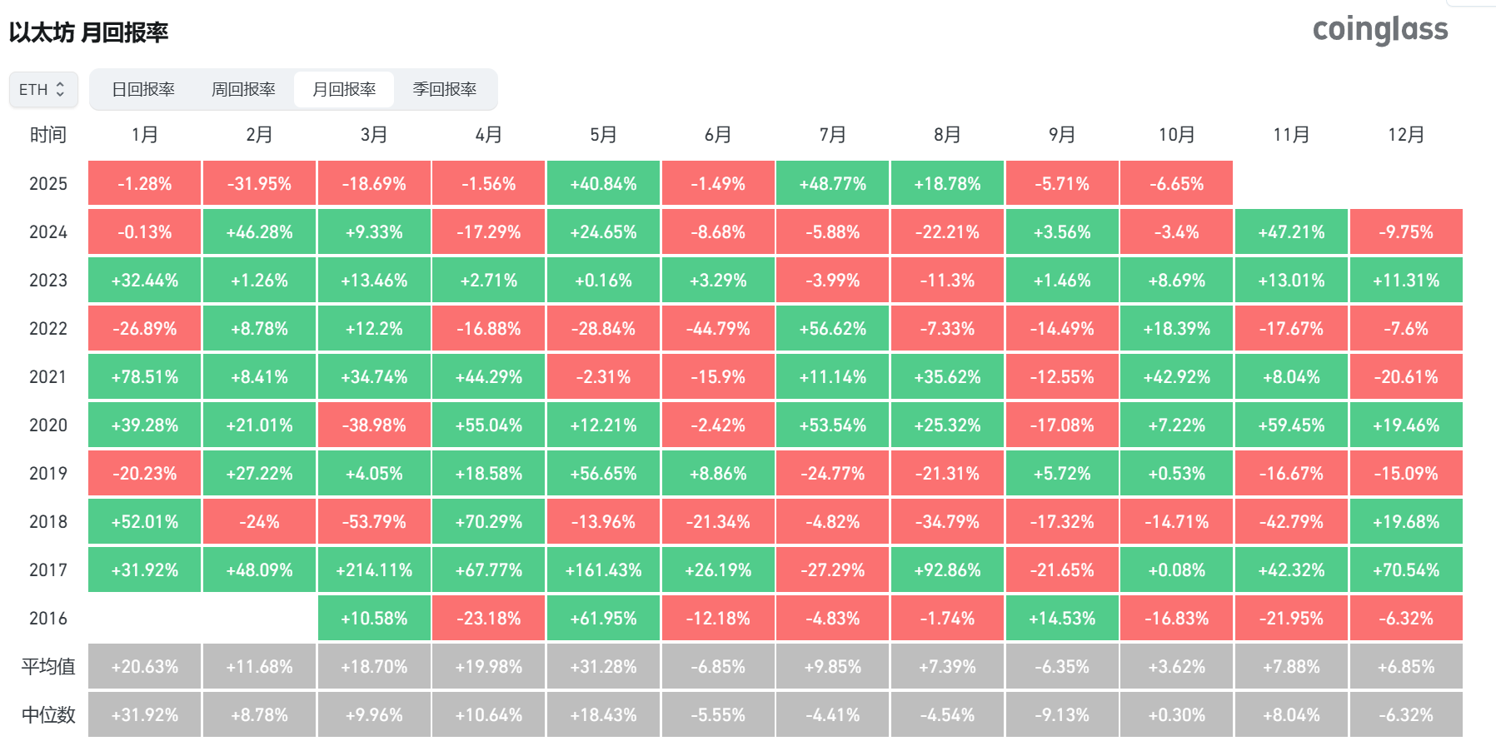This screenshot has height=756, width=1496.
Task: Click the -9.13% median value for September
Action: (x=1062, y=714)
